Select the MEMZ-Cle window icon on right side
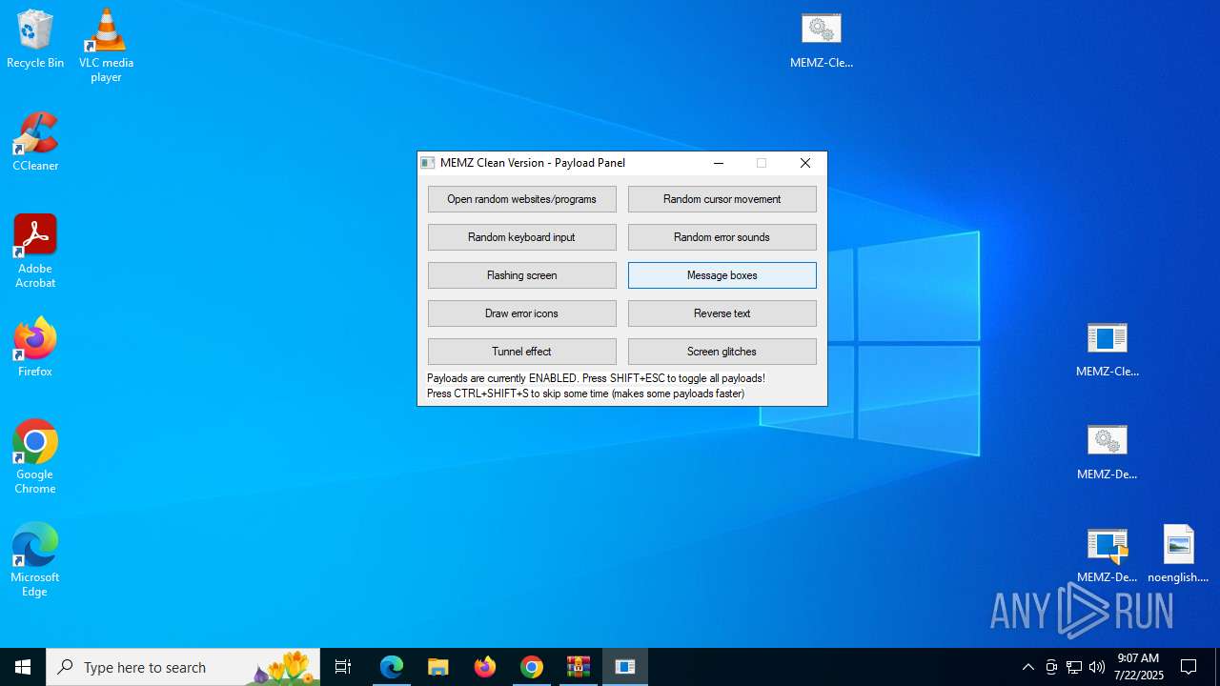1220x686 pixels. [1108, 349]
